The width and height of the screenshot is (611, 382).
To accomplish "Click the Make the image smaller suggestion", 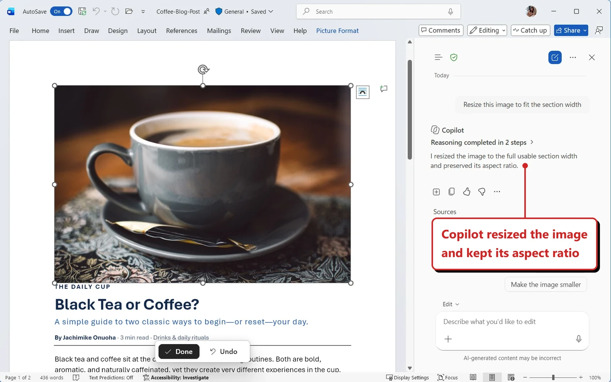I will pyautogui.click(x=546, y=284).
